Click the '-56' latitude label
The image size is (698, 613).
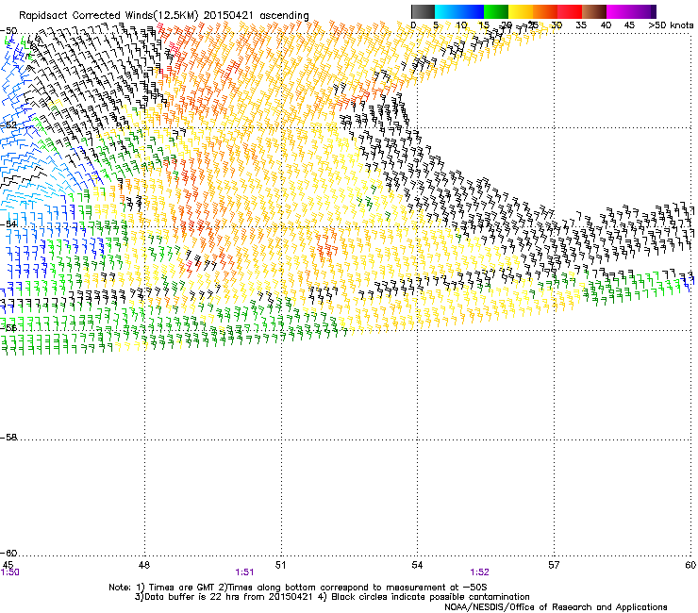pyautogui.click(x=8, y=327)
